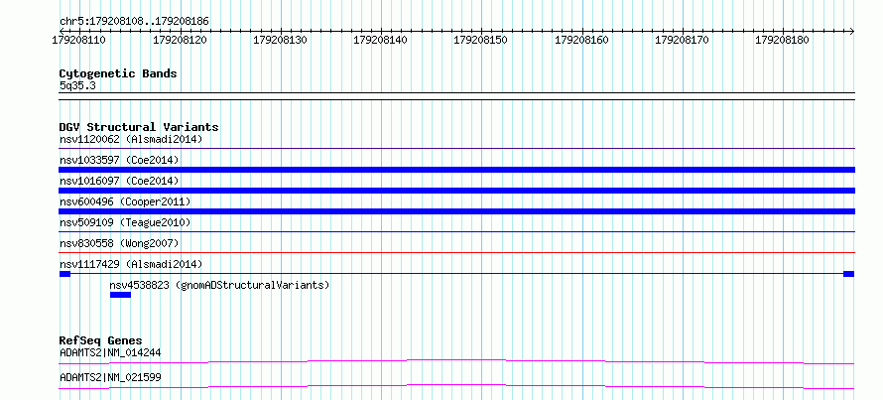Click the Cytogenetic Bands track heading

pos(118,73)
